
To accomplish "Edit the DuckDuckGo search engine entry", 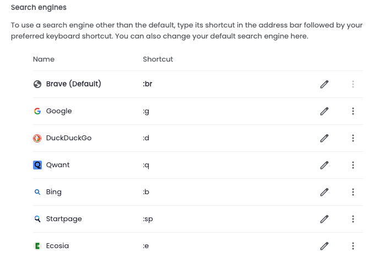I will pyautogui.click(x=324, y=138).
